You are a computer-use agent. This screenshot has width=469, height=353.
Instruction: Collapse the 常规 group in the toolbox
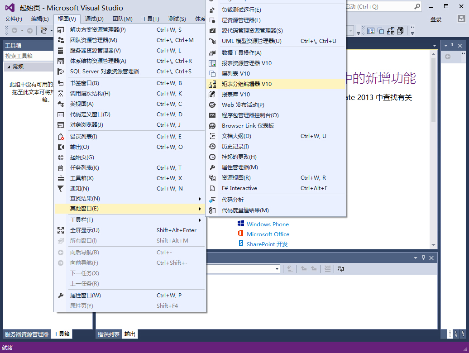pyautogui.click(x=9, y=67)
